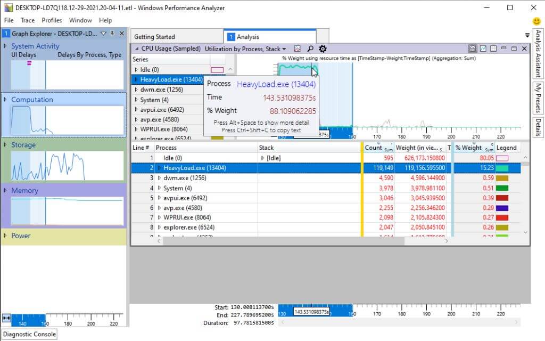Click the HeavyLoad.exe teal legend color swatch

point(502,168)
